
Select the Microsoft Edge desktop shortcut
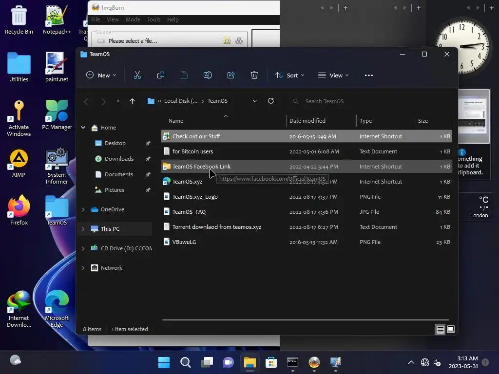(57, 309)
